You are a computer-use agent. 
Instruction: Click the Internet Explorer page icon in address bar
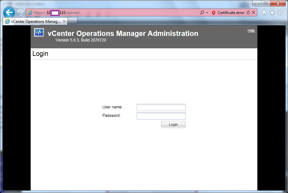coord(30,12)
